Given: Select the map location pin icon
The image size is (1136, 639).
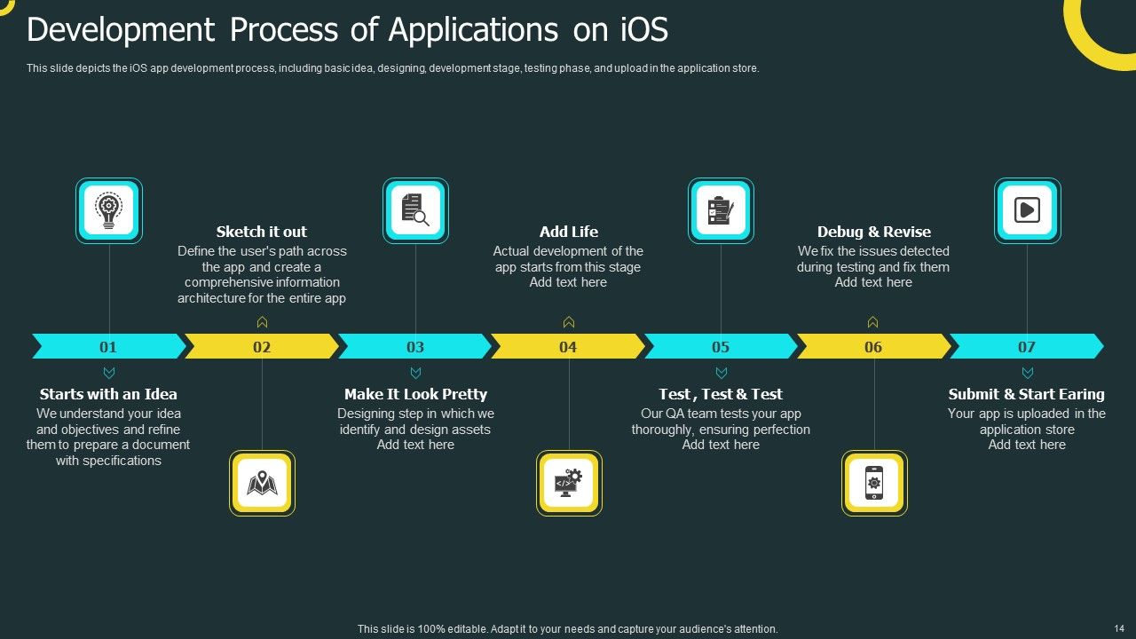Looking at the screenshot, I should pos(262,483).
